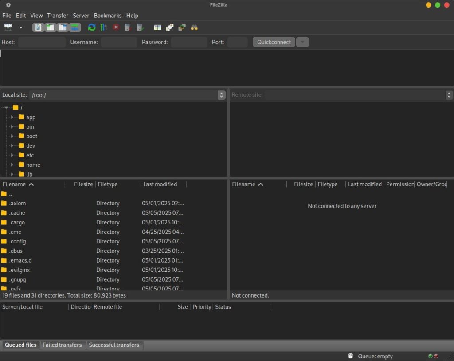The height and width of the screenshot is (361, 454).
Task: Search for files with binoculars icon
Action: (x=194, y=27)
